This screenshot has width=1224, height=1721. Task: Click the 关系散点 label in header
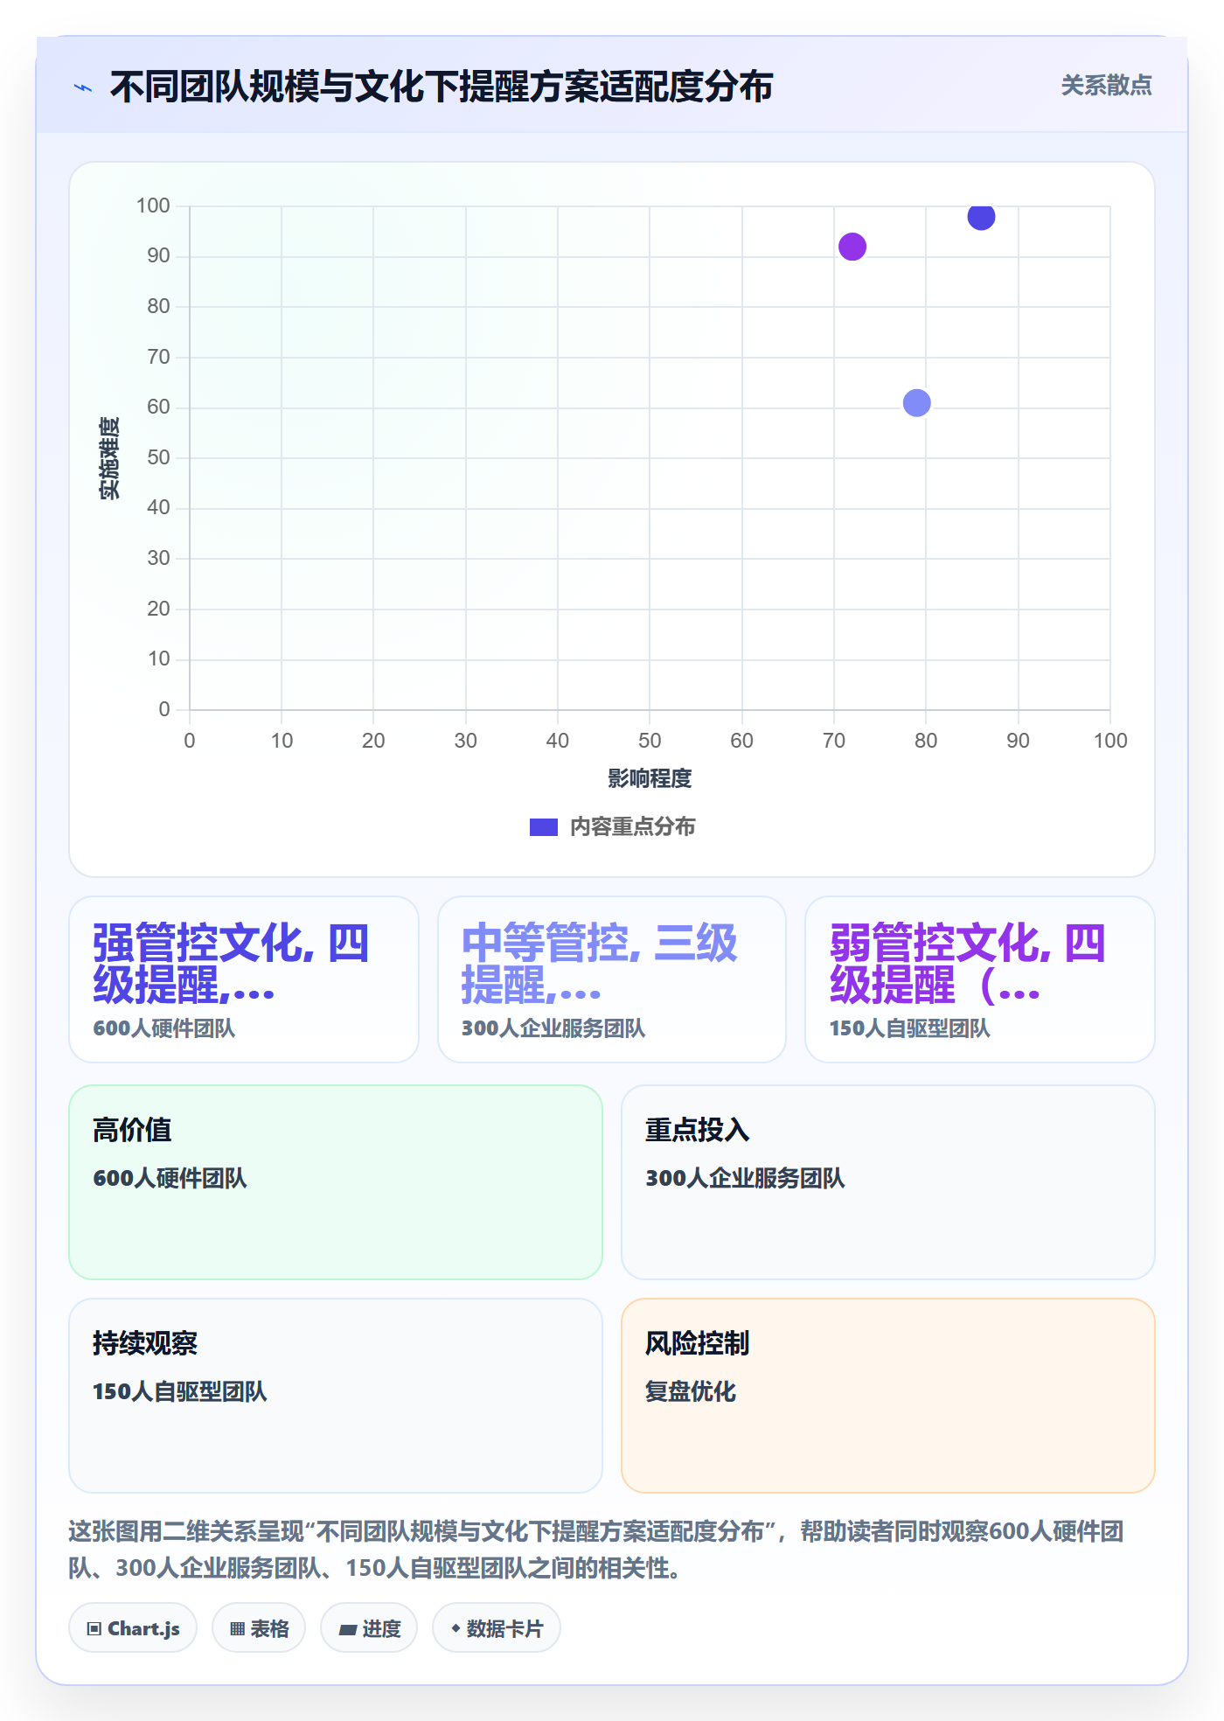1106,86
